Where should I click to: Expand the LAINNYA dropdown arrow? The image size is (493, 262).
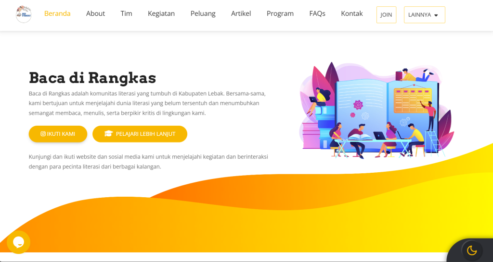click(x=436, y=15)
